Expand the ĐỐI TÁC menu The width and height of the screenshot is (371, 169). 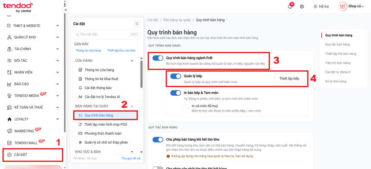[57, 60]
